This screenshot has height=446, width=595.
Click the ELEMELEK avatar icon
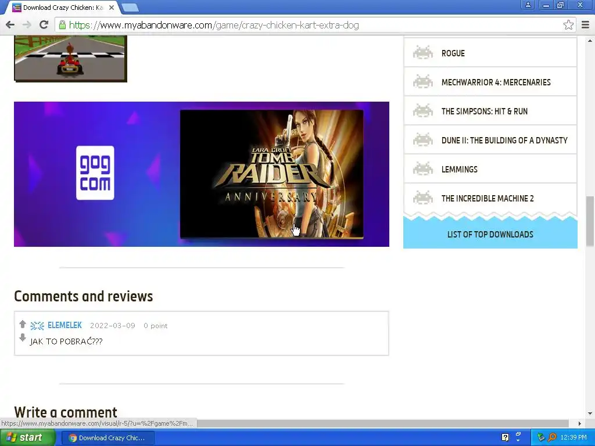37,325
